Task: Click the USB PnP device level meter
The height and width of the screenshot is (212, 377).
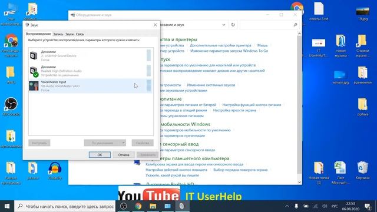Action: pyautogui.click(x=148, y=55)
